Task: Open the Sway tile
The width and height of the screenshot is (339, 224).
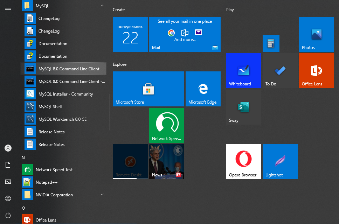Action: (243, 107)
